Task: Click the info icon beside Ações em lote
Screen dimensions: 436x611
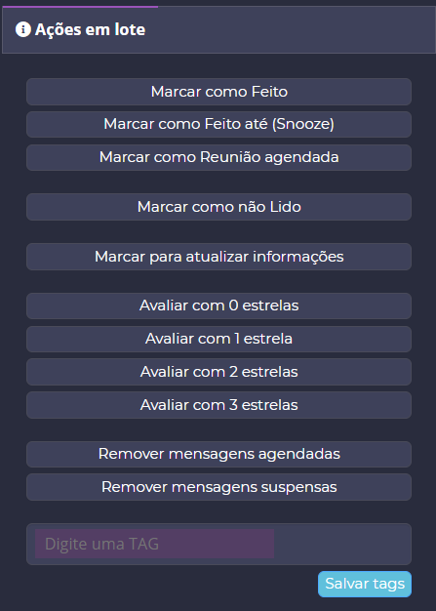Action: point(23,29)
